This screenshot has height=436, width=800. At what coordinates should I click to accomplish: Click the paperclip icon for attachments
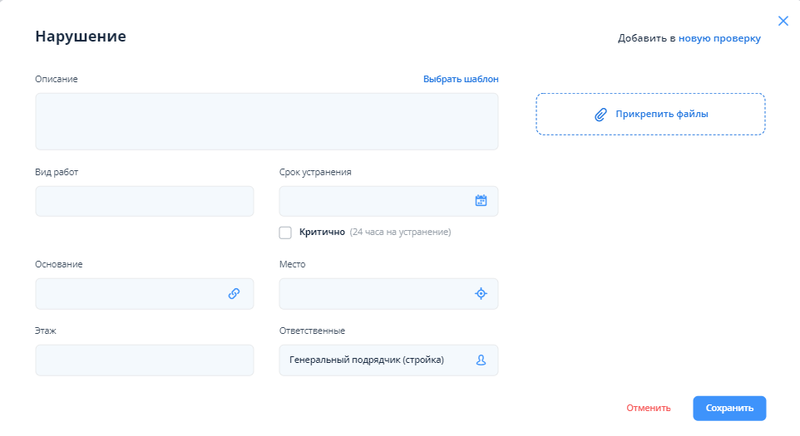[600, 115]
